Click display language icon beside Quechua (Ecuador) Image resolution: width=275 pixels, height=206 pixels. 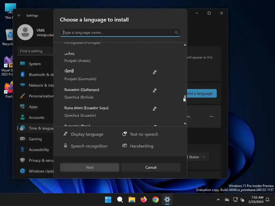154,109
